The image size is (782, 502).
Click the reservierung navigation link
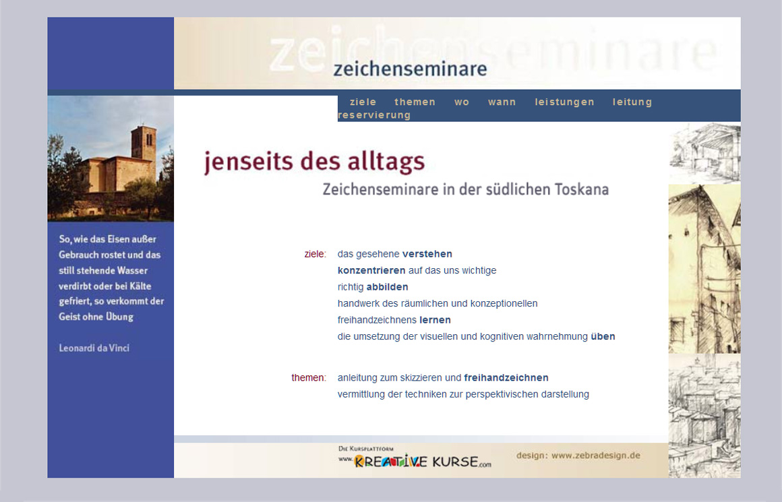click(x=374, y=115)
